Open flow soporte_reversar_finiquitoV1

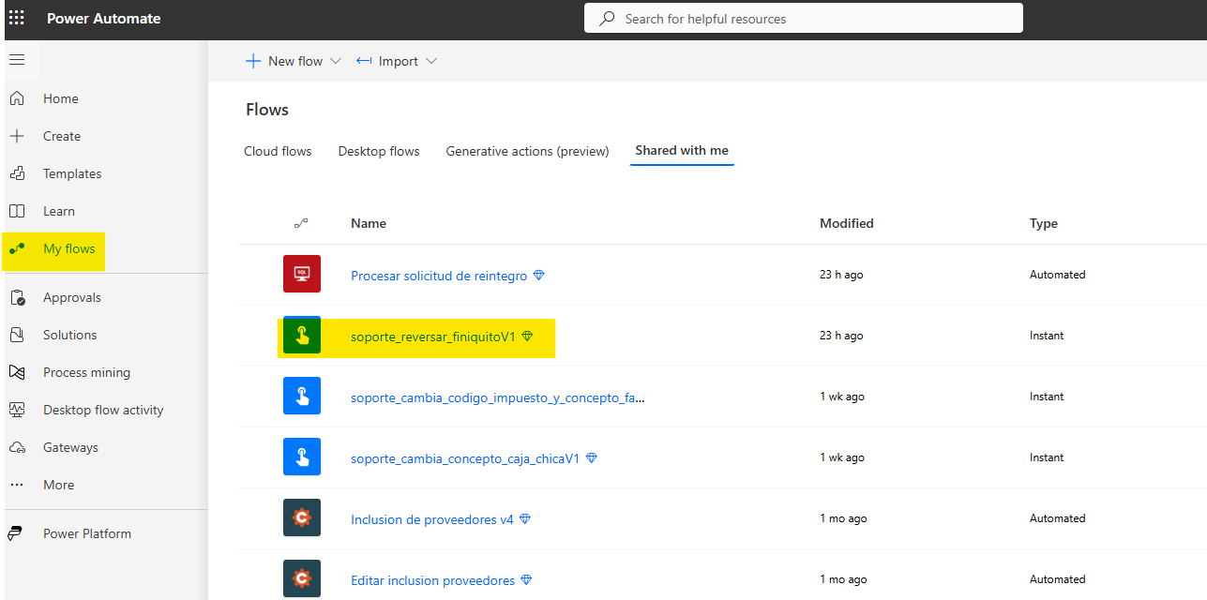(x=433, y=337)
